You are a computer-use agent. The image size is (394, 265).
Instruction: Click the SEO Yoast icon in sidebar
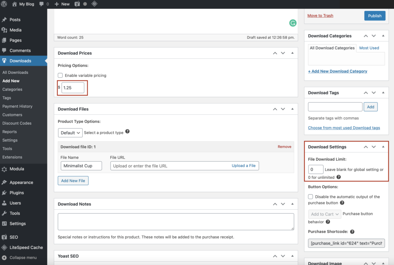(x=4, y=237)
